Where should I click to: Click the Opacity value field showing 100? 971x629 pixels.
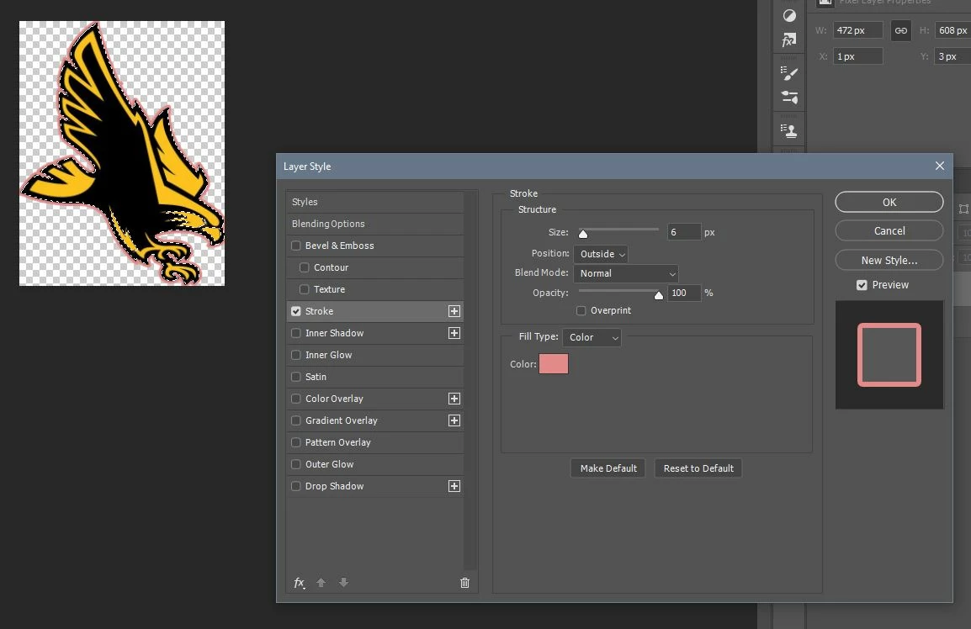point(684,293)
